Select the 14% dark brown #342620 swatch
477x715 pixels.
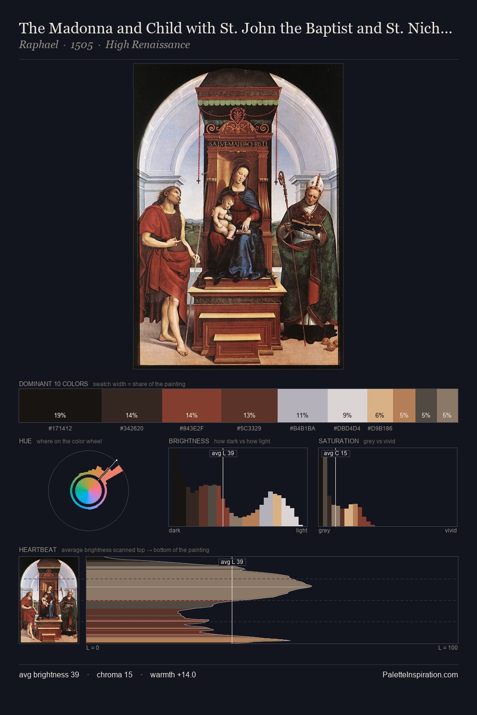pyautogui.click(x=132, y=406)
